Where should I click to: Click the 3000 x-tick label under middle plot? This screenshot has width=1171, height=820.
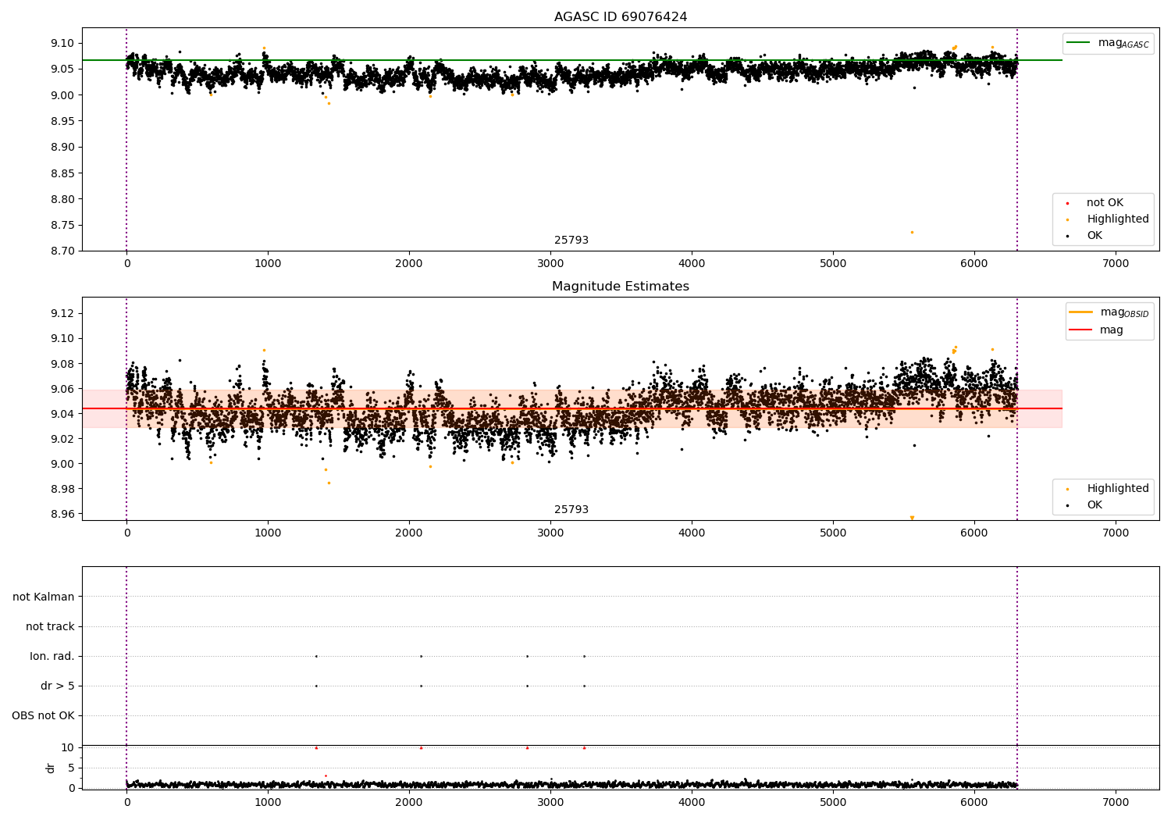[x=550, y=533]
